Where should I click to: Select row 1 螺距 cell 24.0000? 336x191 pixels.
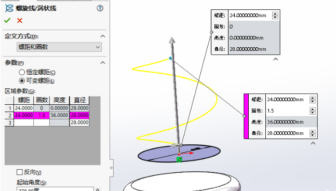(x=23, y=108)
